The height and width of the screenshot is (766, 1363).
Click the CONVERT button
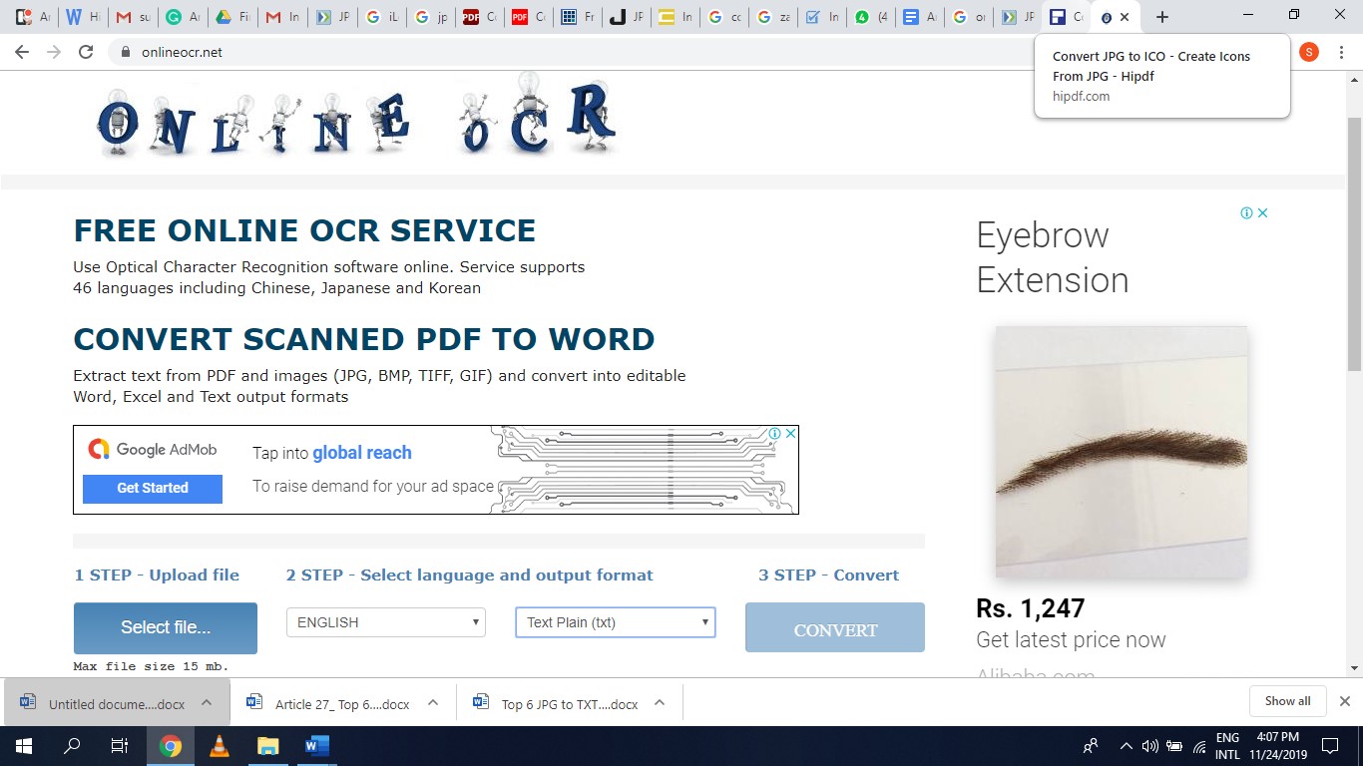click(x=835, y=627)
